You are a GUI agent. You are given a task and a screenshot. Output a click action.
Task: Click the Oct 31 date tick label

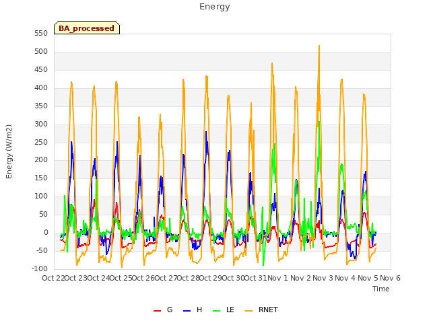pos(256,278)
